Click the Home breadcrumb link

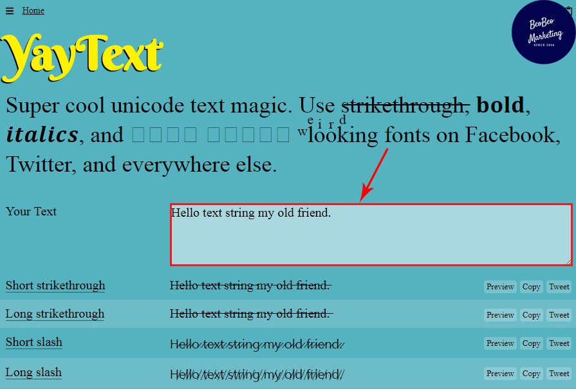point(33,10)
